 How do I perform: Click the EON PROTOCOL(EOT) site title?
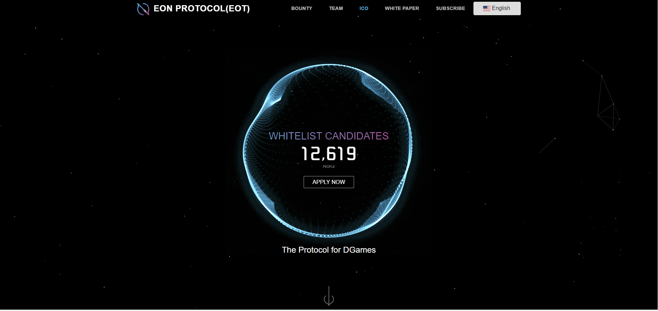201,9
